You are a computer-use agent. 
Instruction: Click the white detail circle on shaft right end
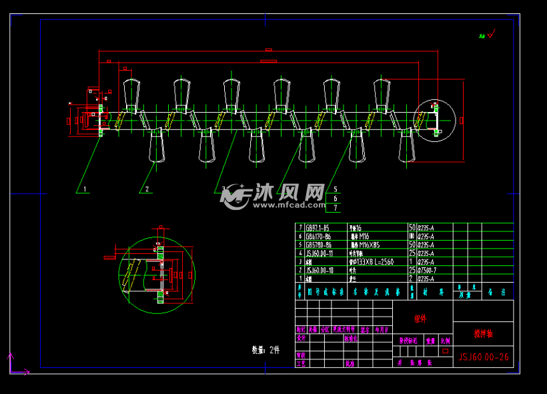[435, 121]
